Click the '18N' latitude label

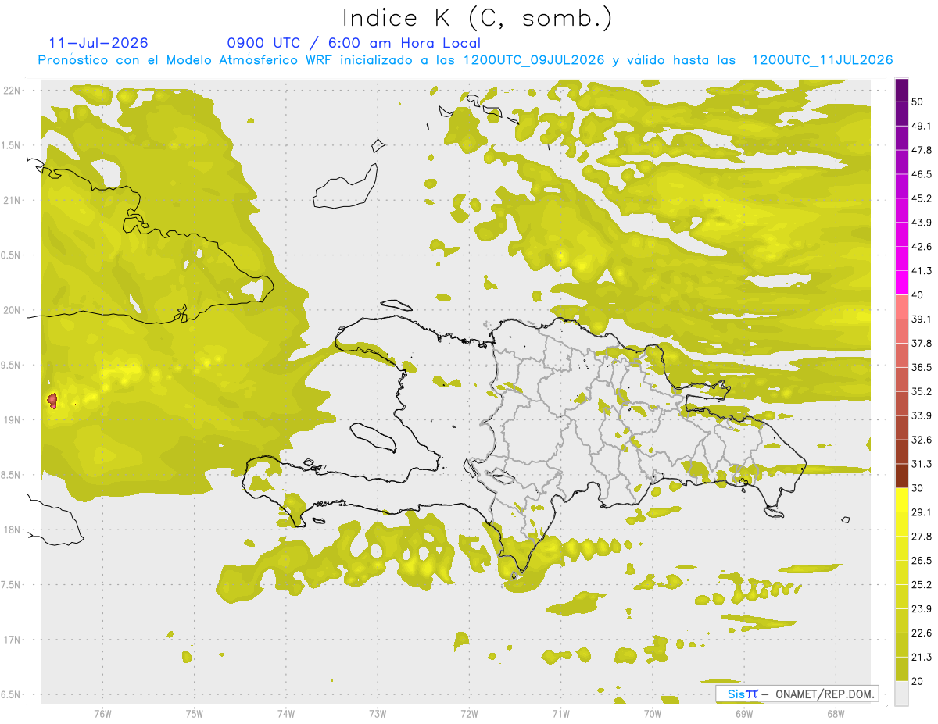(x=13, y=530)
